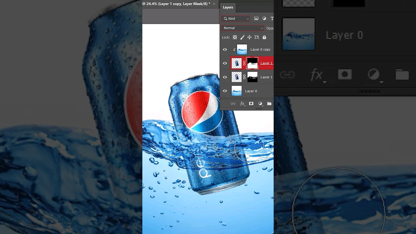Filter layers by adjustment layers icon

[x=264, y=19]
